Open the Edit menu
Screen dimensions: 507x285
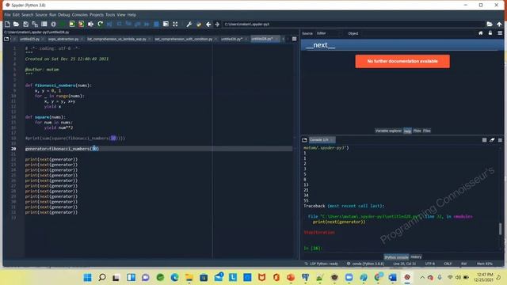(x=16, y=15)
